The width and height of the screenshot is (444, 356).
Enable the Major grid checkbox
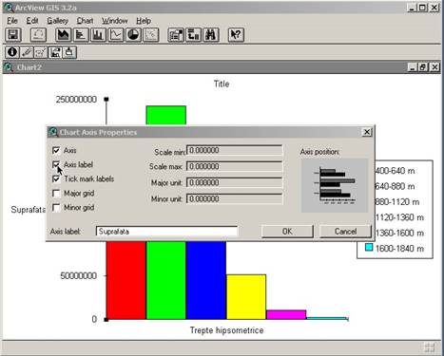pyautogui.click(x=56, y=194)
